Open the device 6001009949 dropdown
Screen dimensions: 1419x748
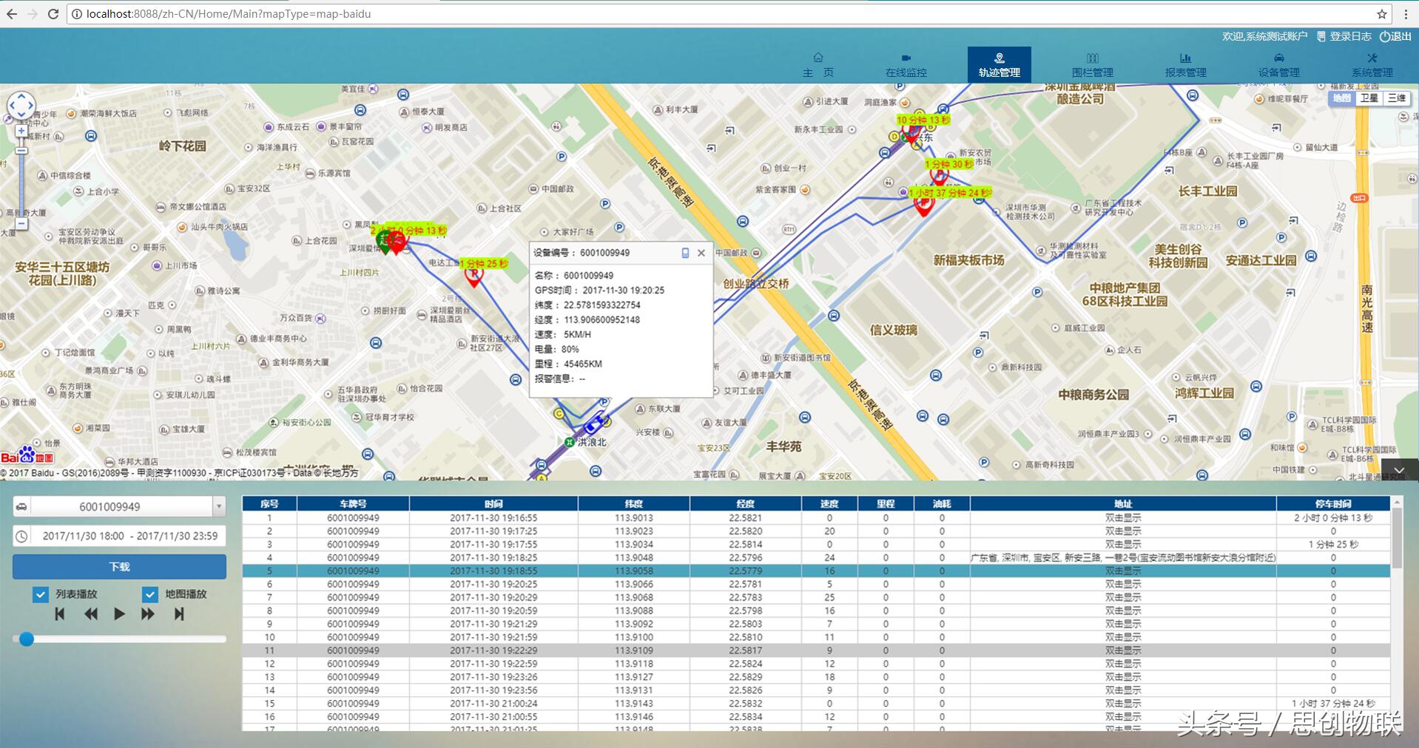coord(218,506)
